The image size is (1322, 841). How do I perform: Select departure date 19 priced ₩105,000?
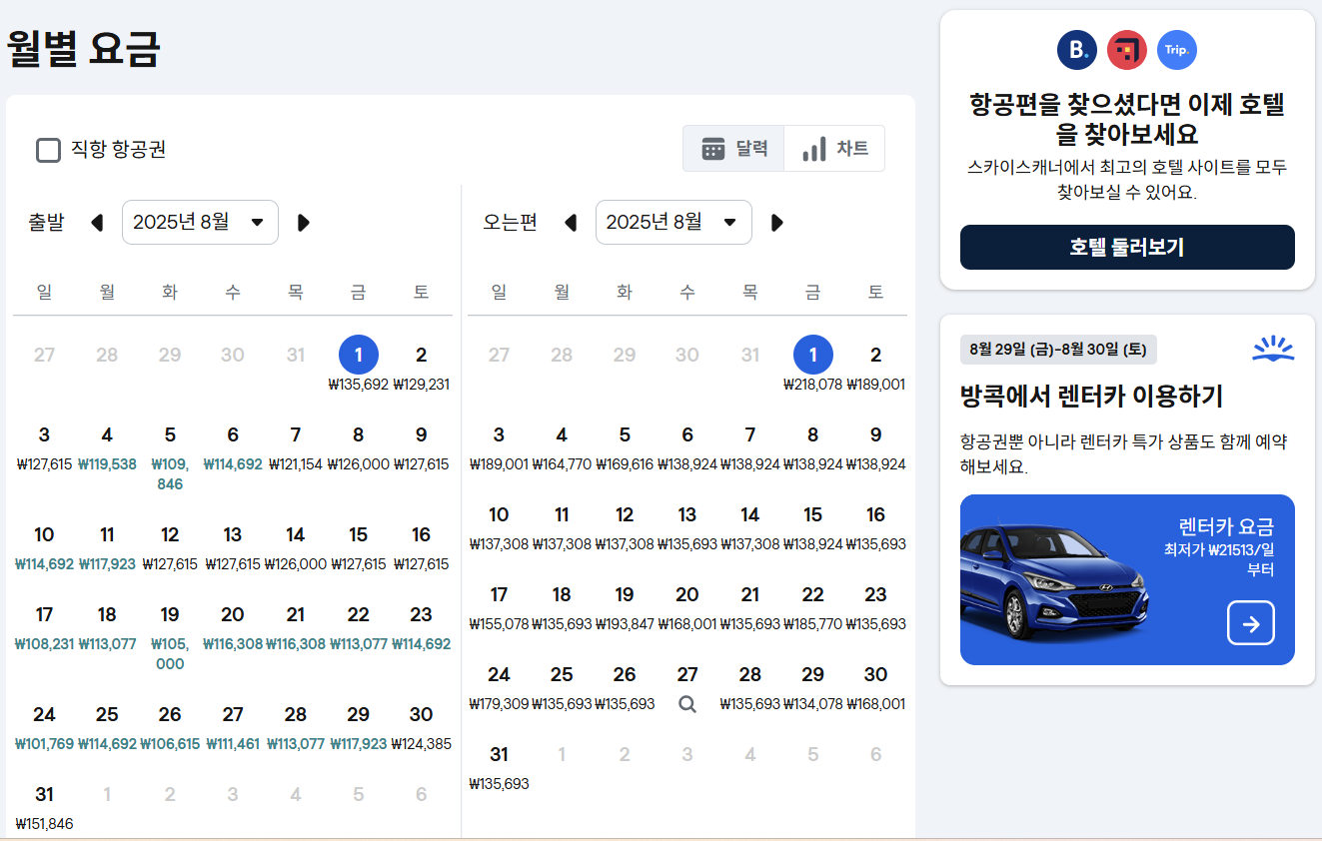click(x=170, y=638)
